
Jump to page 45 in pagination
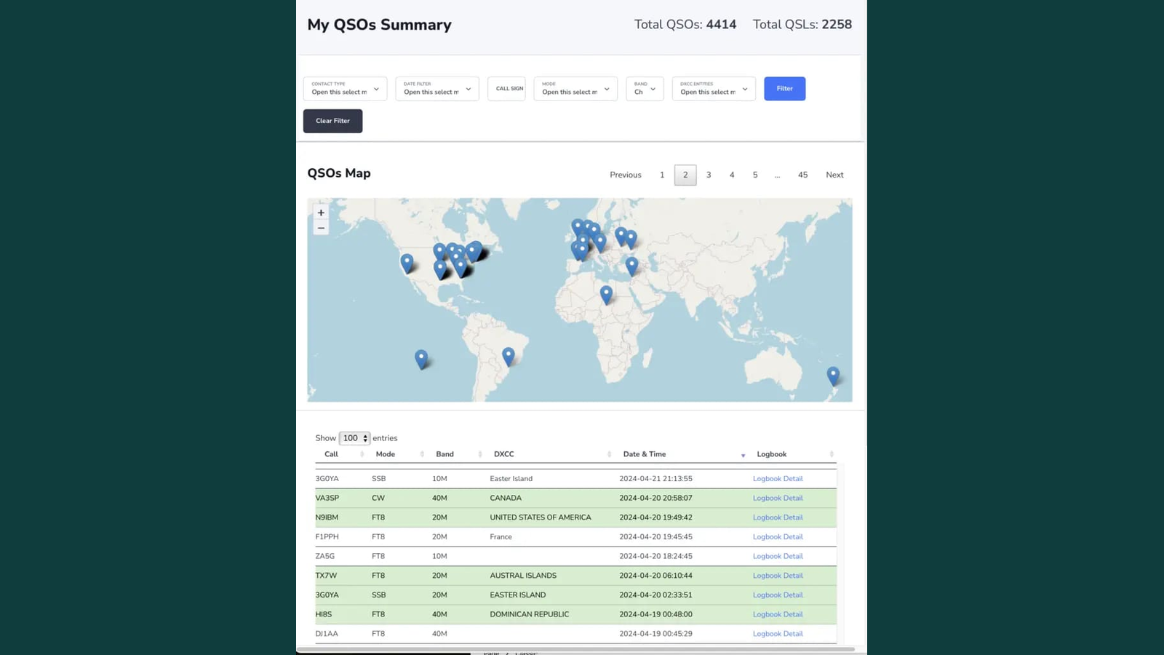coord(802,175)
